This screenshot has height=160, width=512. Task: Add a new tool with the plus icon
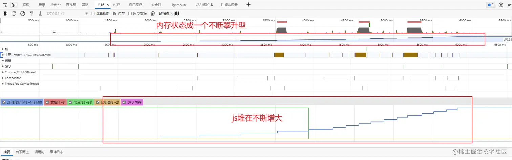[249, 5]
